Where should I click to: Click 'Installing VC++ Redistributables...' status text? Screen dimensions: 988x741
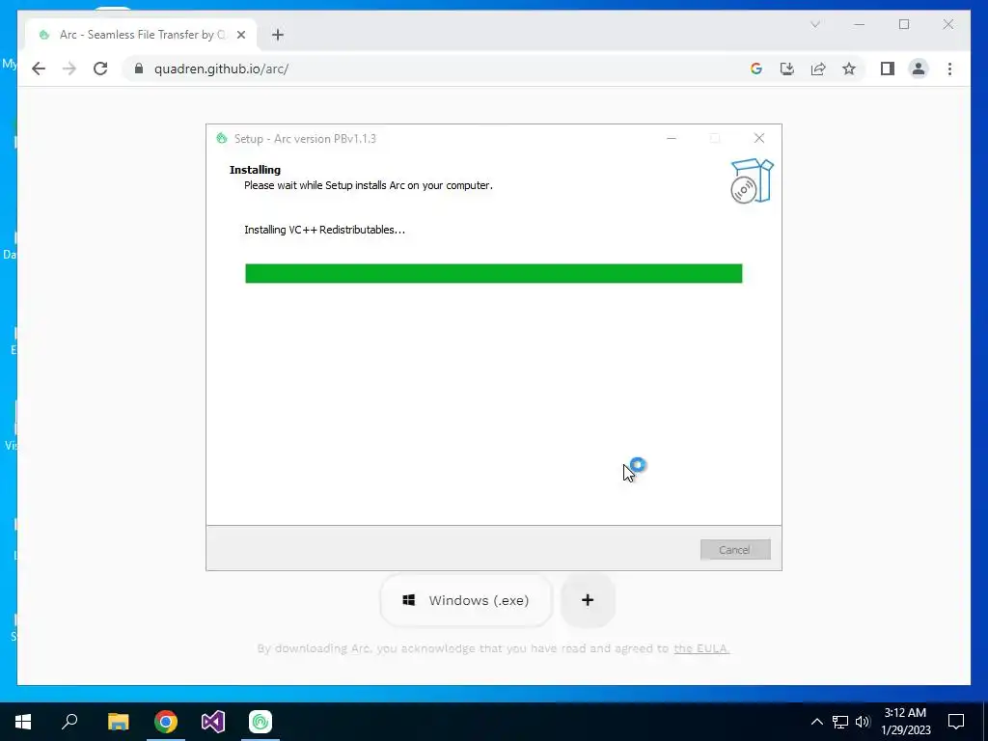[324, 230]
